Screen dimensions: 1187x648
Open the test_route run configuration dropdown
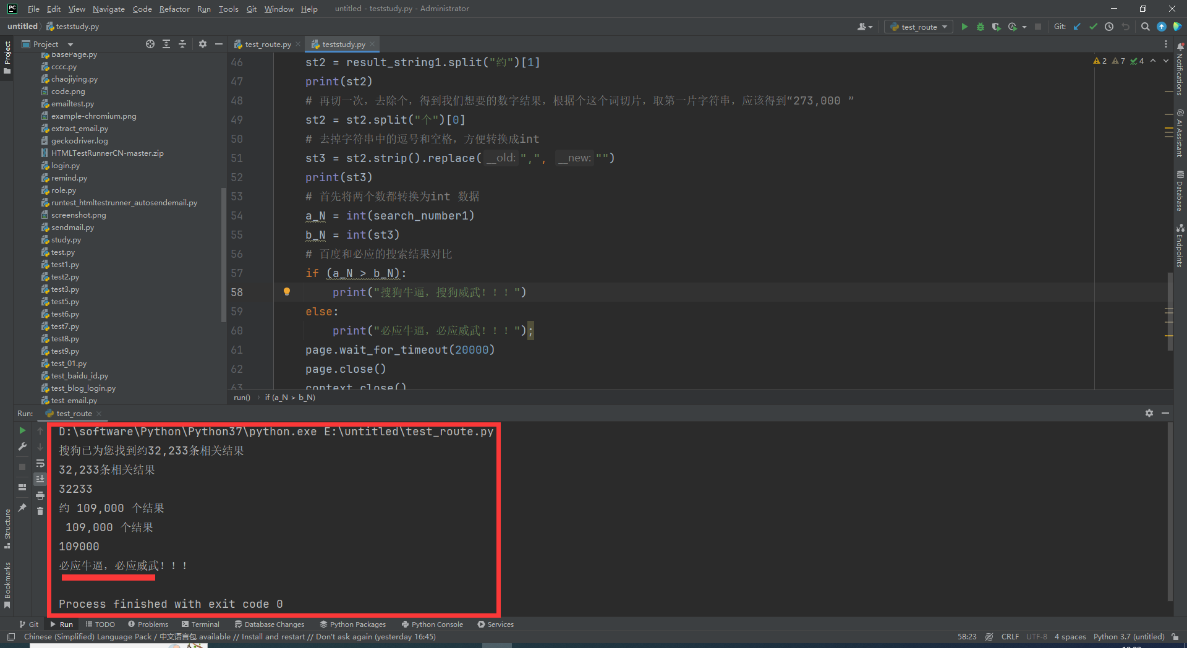[919, 27]
